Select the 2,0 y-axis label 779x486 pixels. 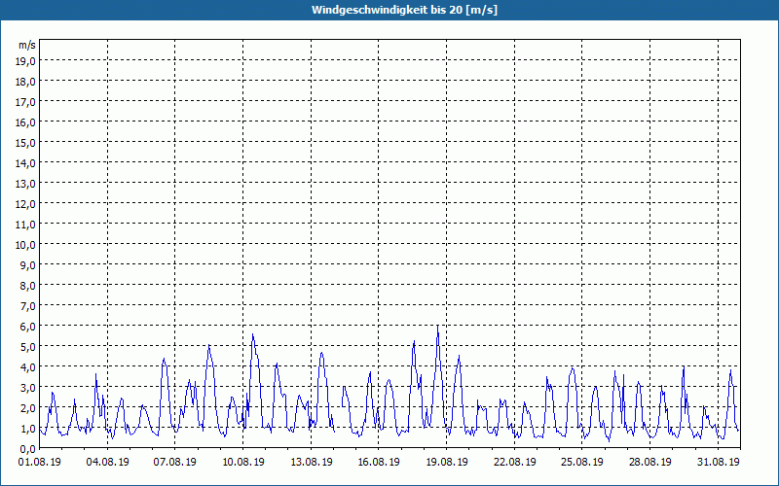[29, 407]
